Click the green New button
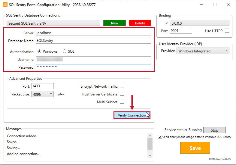 coord(114,23)
